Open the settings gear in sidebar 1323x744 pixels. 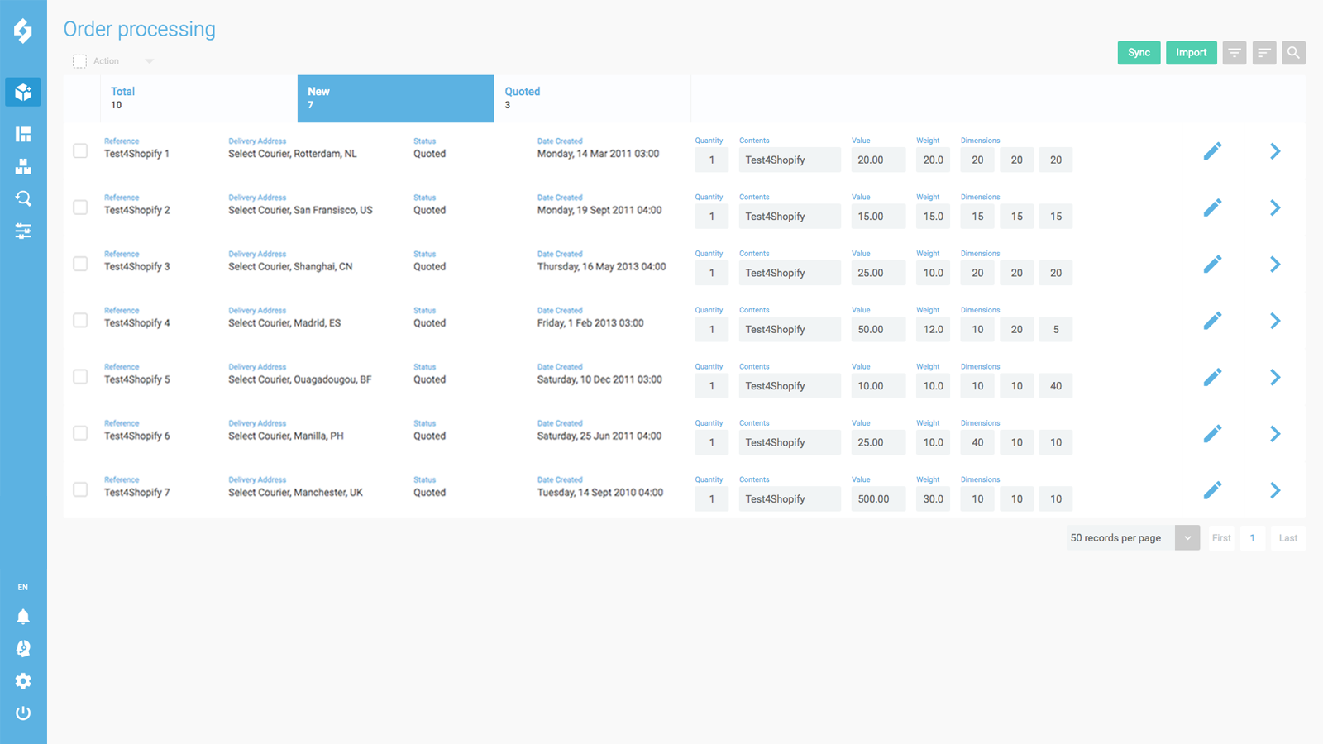pyautogui.click(x=22, y=680)
